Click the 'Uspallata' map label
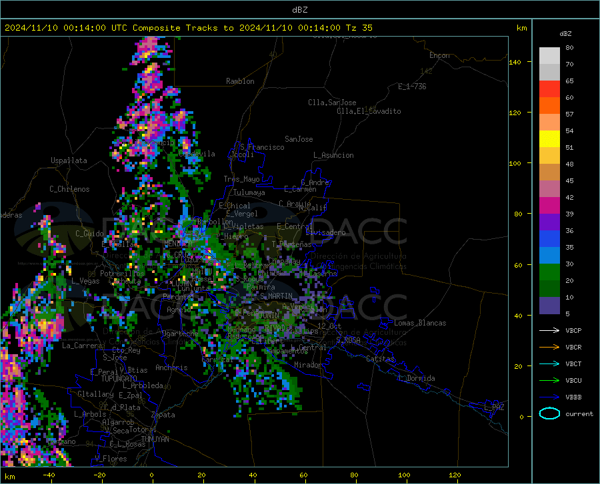The image size is (600, 484). point(69,160)
